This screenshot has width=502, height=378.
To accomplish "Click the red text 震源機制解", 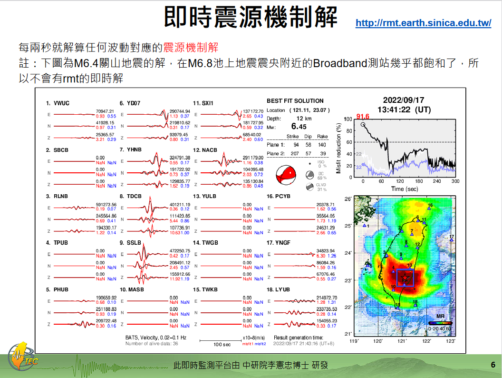I will 191,48.
